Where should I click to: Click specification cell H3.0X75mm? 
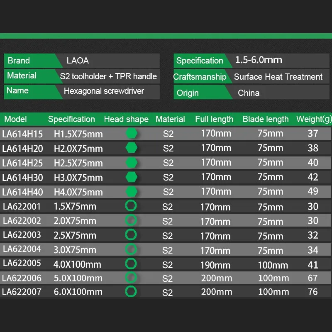[78, 178]
